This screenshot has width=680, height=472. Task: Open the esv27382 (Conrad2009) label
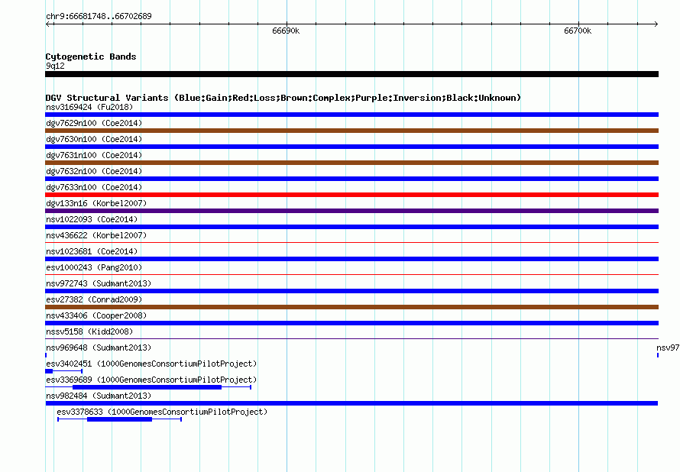point(94,299)
